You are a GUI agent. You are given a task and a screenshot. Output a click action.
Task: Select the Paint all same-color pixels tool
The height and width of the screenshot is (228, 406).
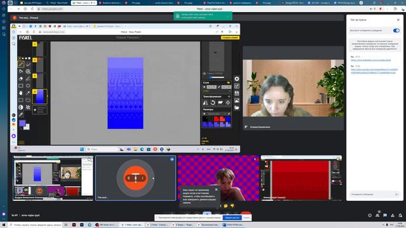[28, 72]
